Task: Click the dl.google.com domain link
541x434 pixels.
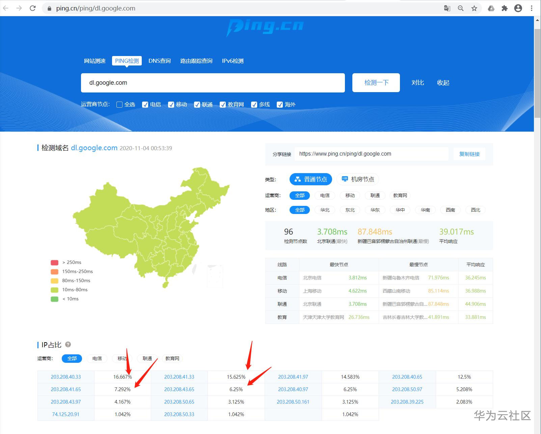Action: tap(94, 148)
